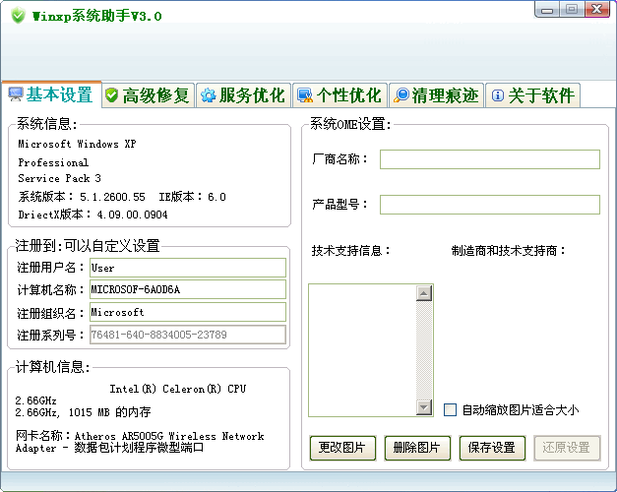This screenshot has height=492, width=617.
Task: Click the green shield icon on 高级修复 tab
Action: (x=112, y=95)
